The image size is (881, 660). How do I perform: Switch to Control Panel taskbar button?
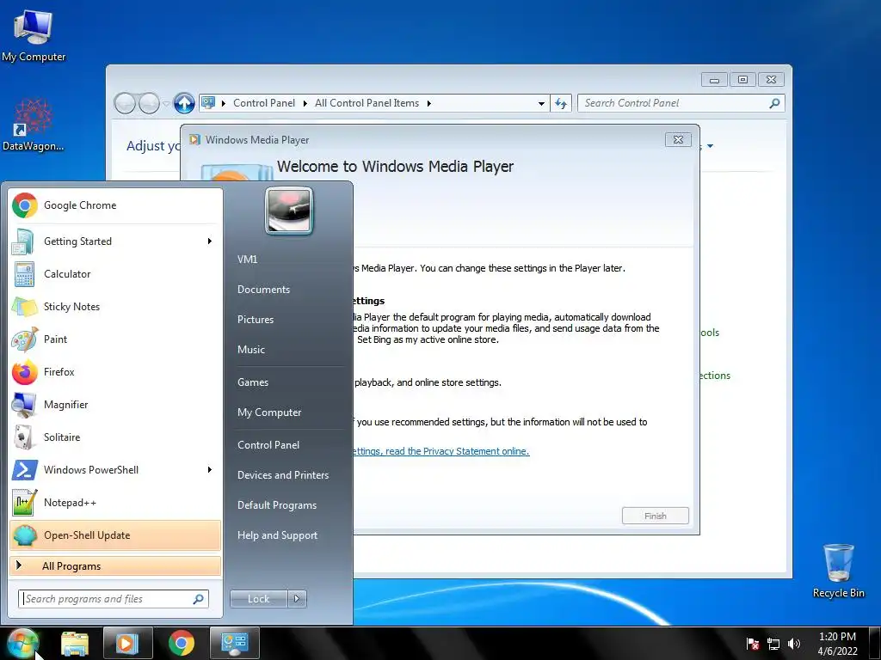234,643
